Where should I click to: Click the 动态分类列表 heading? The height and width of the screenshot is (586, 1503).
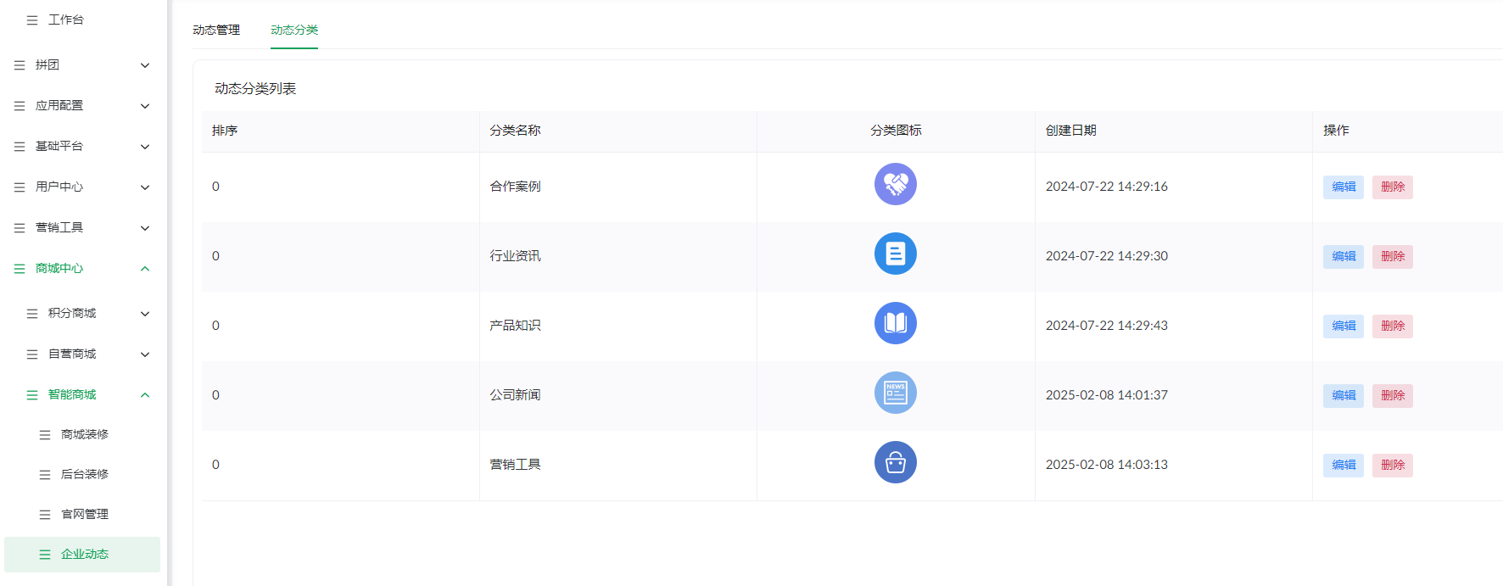(255, 89)
